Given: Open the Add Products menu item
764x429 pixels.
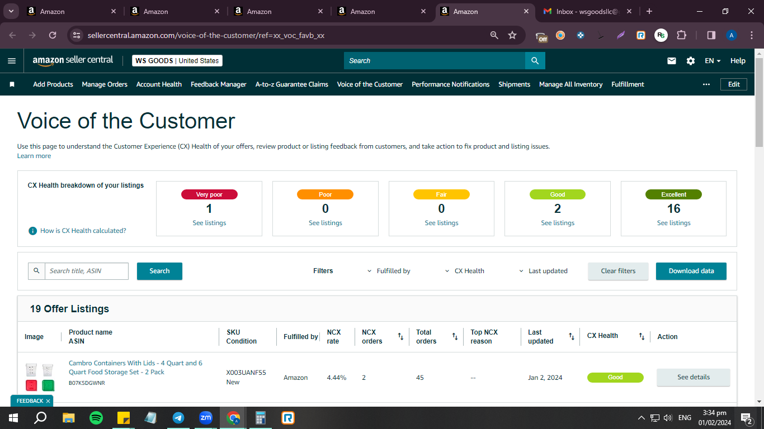Looking at the screenshot, I should tap(53, 84).
